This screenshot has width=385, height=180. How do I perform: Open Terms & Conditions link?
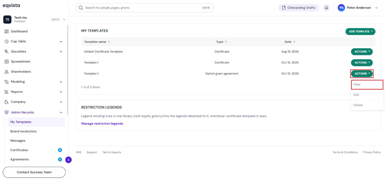(x=345, y=152)
